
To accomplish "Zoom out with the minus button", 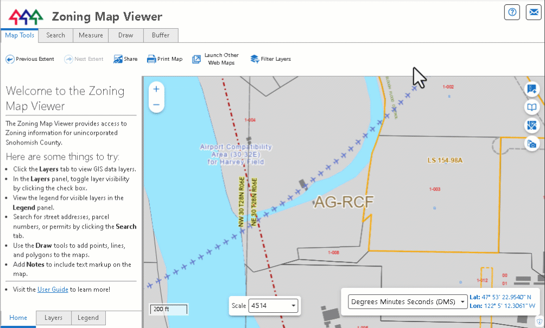I will tap(156, 105).
